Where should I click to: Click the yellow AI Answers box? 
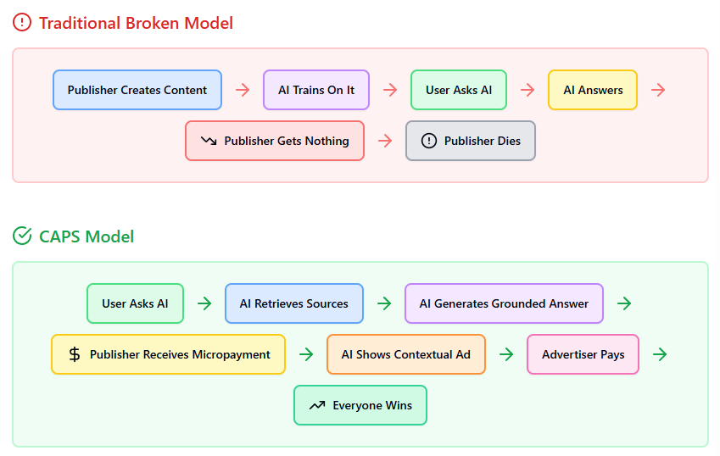[x=593, y=90]
